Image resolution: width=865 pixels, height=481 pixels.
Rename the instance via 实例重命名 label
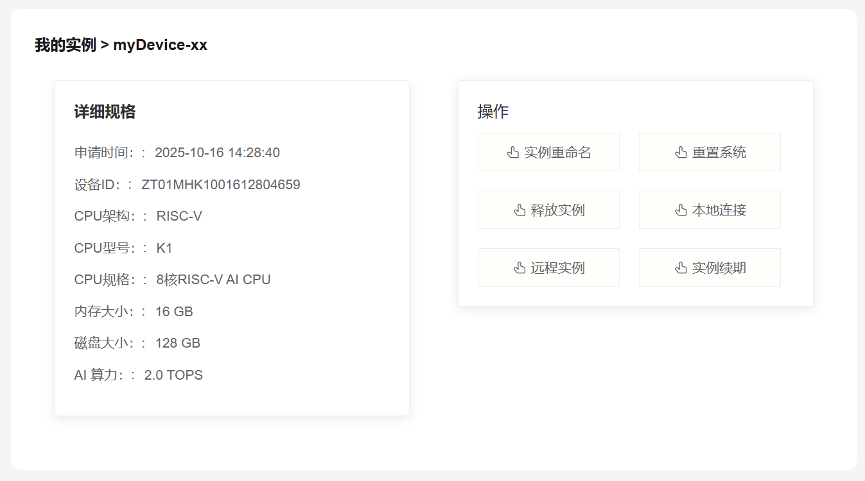[557, 153]
